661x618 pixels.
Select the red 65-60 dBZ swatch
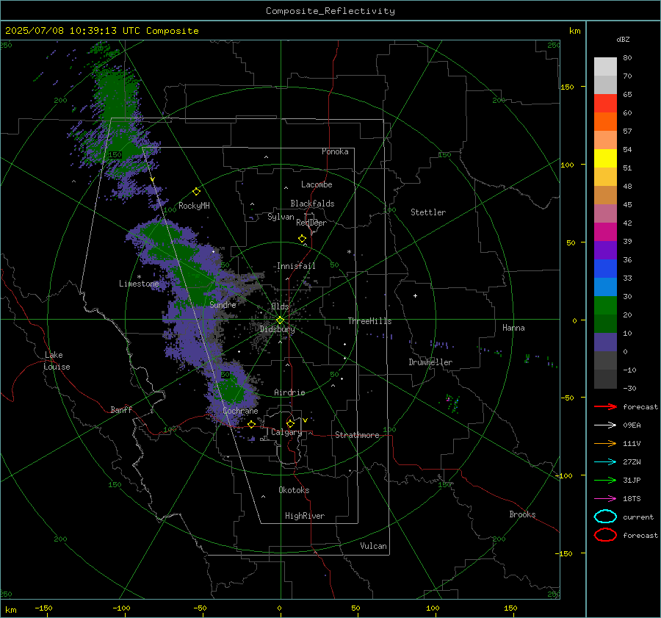tap(605, 104)
